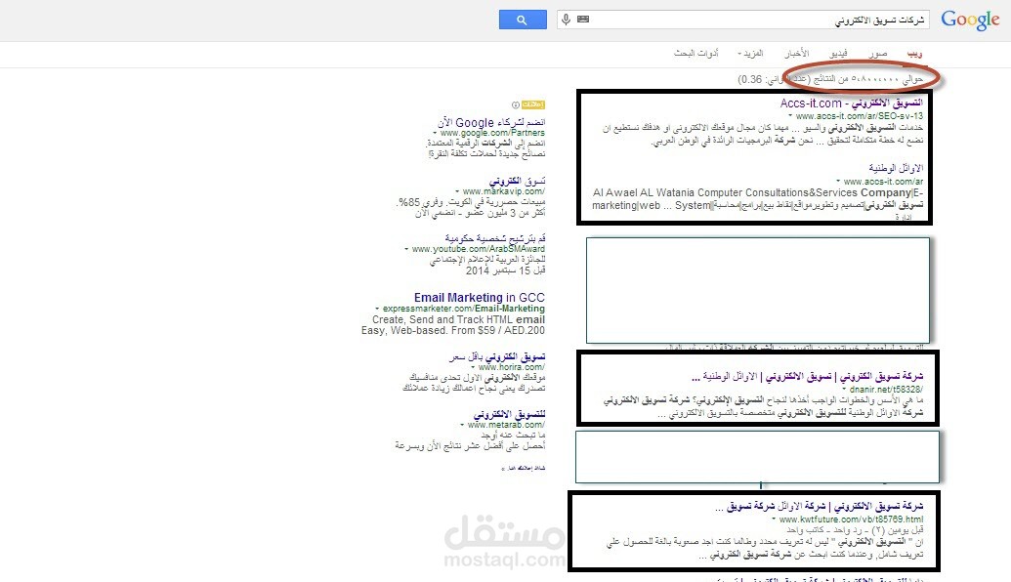Open the on-screen keyboard icon in search box
Screen dimensions: 1011x582
pyautogui.click(x=583, y=20)
